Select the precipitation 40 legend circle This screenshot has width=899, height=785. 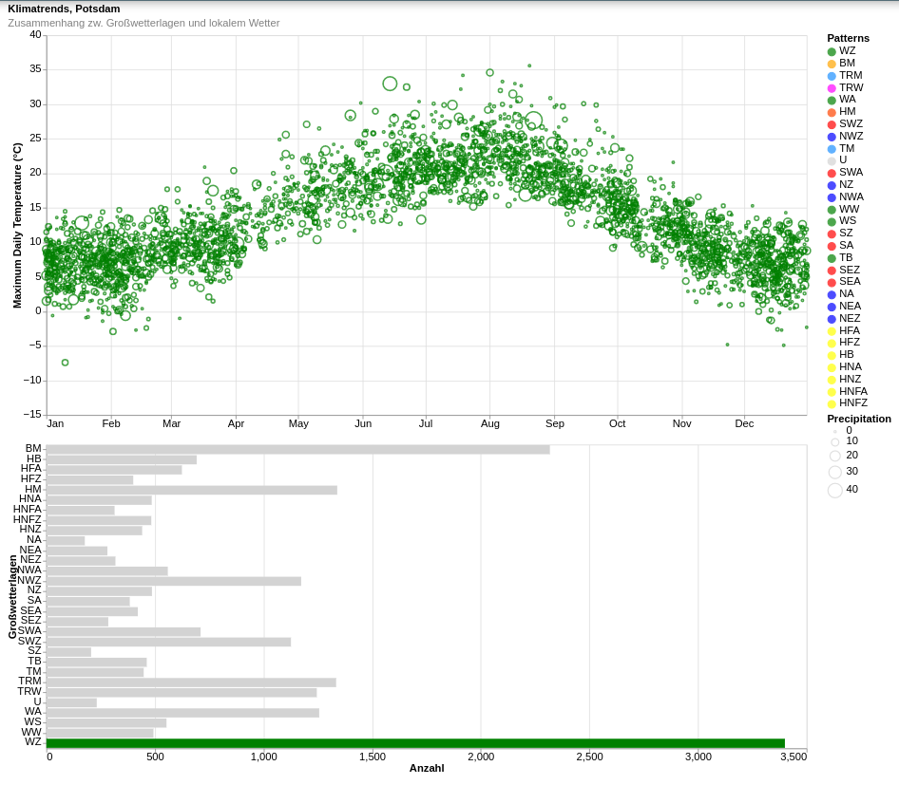pos(835,491)
